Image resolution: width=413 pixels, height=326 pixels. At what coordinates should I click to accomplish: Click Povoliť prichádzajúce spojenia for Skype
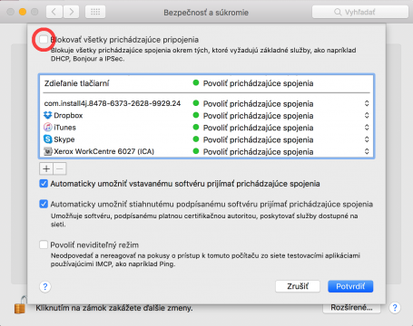click(258, 139)
